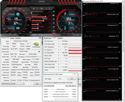
Task: Select Validation tab in Sensors window
Action: coord(60,38)
